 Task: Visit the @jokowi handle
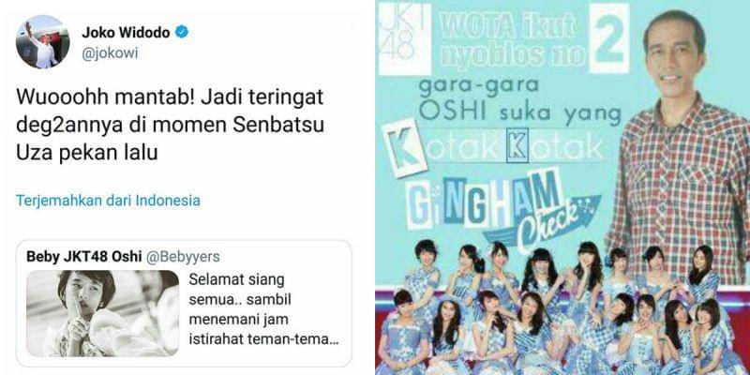tap(110, 53)
